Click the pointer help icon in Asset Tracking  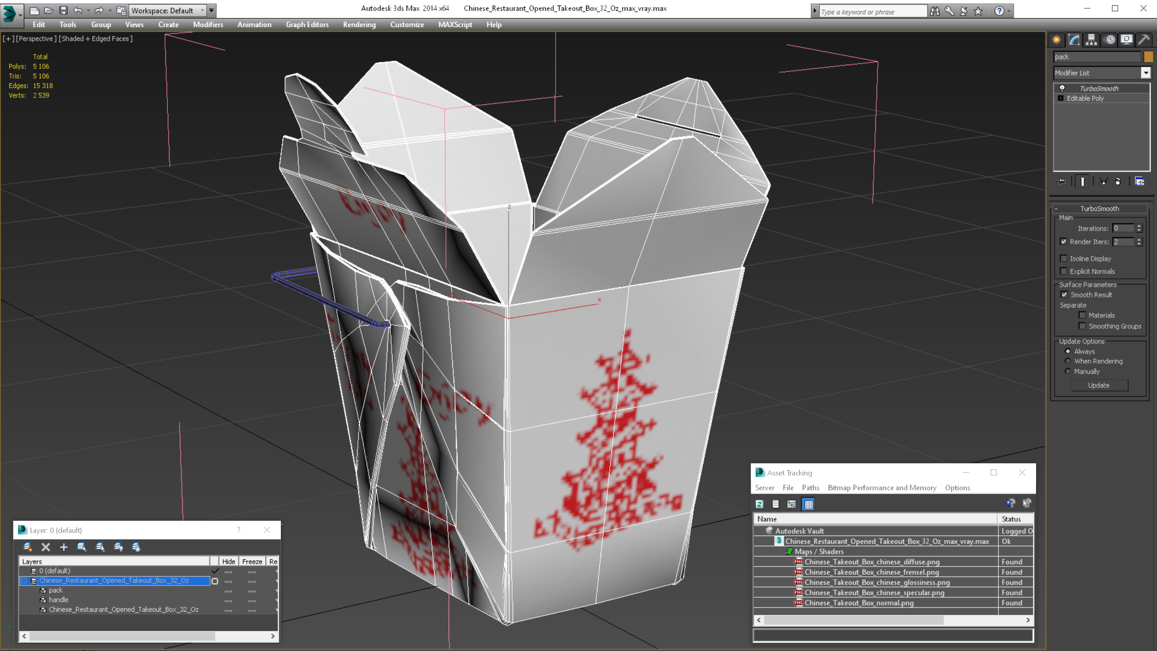[1027, 503]
